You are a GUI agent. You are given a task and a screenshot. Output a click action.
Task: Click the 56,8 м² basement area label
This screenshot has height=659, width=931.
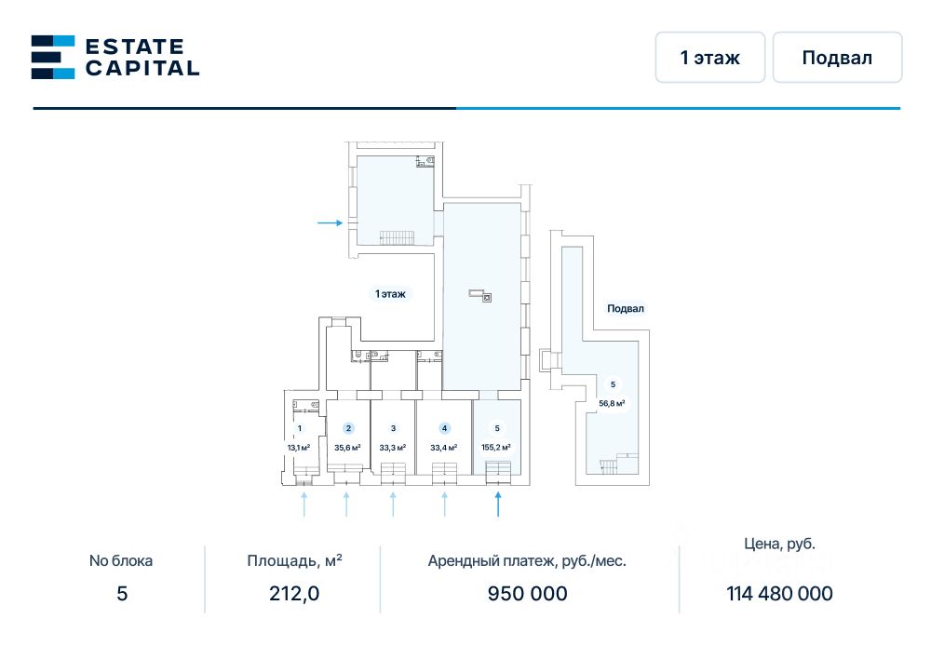coord(612,404)
